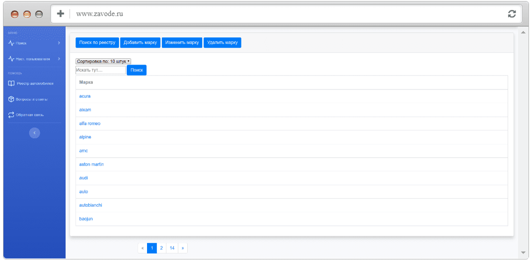Open the Сортировка по: 10 штук dropdown
The height and width of the screenshot is (261, 531).
point(103,61)
